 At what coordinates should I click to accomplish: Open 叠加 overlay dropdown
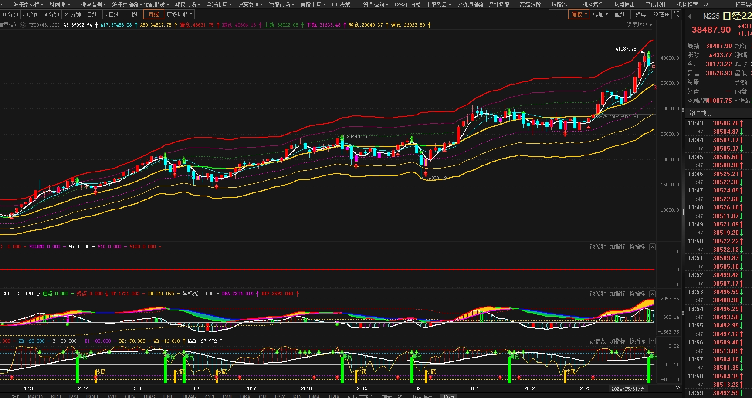pyautogui.click(x=600, y=14)
